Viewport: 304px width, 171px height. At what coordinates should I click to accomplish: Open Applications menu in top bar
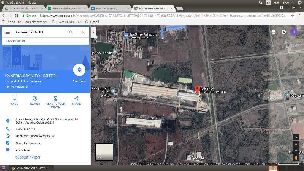15,3
